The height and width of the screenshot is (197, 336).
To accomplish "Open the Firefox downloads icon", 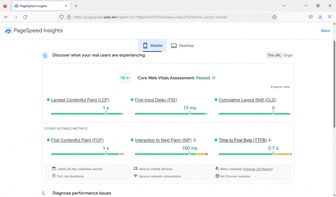I will click(320, 17).
